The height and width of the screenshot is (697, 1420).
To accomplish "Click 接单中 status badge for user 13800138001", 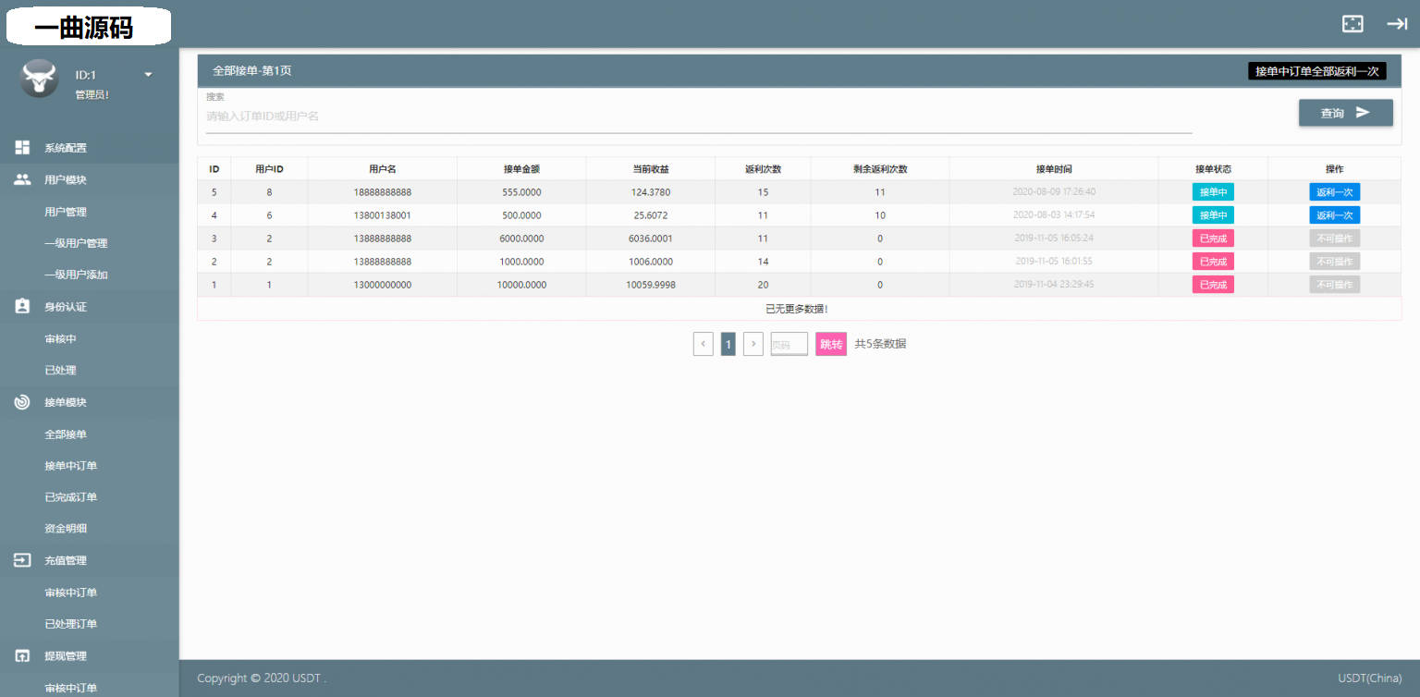I will (1213, 215).
